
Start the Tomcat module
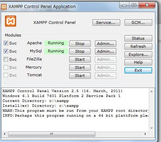pyautogui.click(x=80, y=76)
